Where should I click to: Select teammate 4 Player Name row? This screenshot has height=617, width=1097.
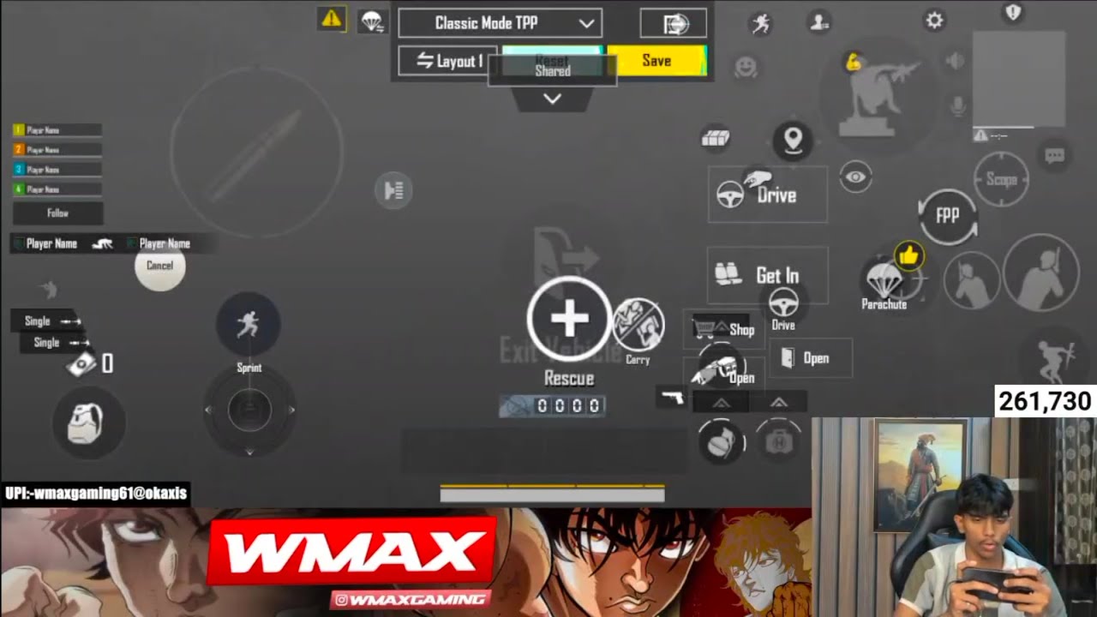point(57,189)
